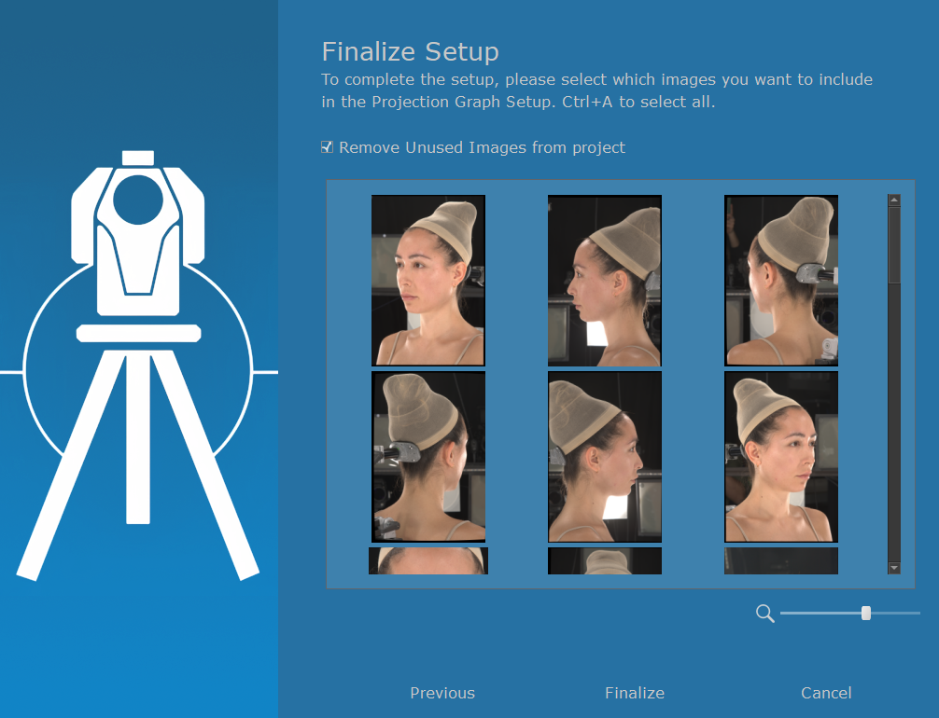Click the magnifier zoom icon
The width and height of the screenshot is (939, 718).
(764, 613)
